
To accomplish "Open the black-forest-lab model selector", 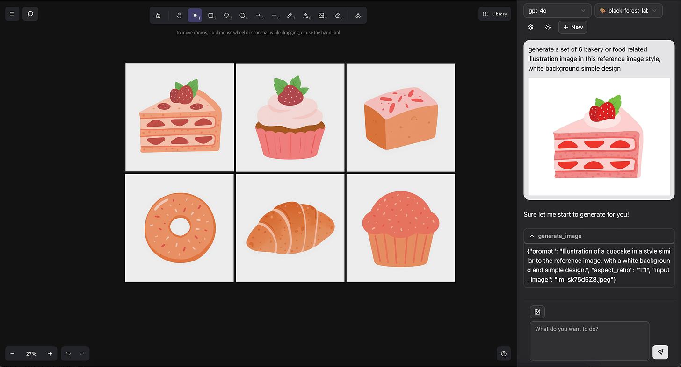I will coord(628,10).
